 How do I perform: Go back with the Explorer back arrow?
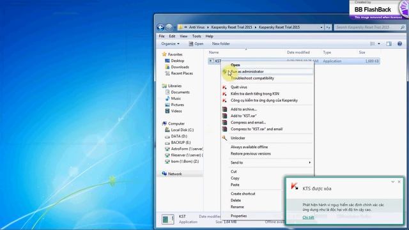point(160,27)
